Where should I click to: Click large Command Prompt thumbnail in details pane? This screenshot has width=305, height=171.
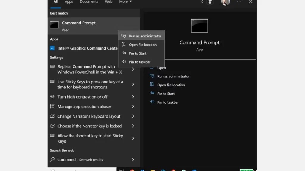(199, 26)
